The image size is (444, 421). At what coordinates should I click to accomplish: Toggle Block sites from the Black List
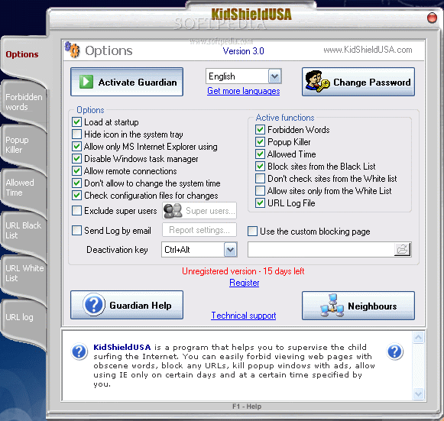click(x=260, y=167)
